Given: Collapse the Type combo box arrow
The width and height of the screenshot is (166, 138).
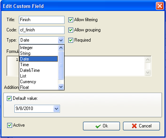Looking at the screenshot, I should coord(61,40).
